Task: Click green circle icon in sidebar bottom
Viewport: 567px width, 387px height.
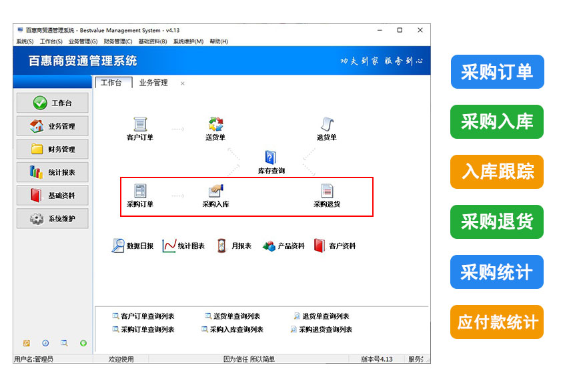Action: (x=83, y=343)
